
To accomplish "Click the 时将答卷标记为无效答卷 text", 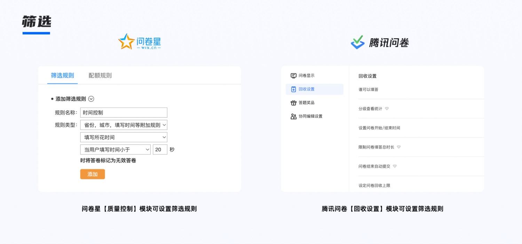I will (x=108, y=160).
